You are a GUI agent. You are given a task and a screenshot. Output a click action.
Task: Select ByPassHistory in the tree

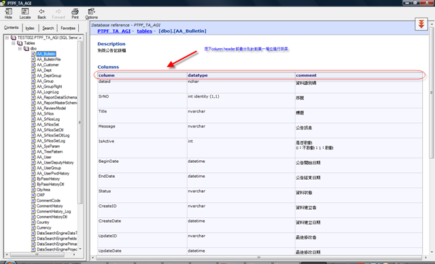tap(48, 179)
